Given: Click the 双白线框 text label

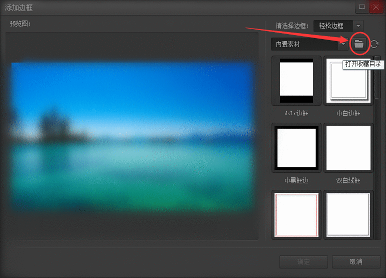Looking at the screenshot, I should (x=348, y=180).
